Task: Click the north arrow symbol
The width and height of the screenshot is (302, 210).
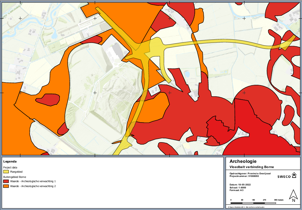Action: tap(293, 196)
